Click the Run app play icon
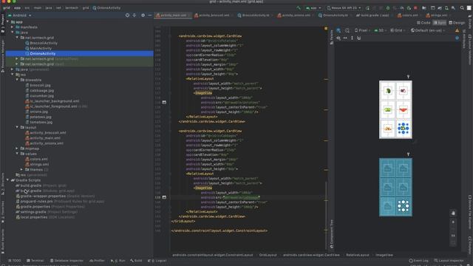This screenshot has width=473, height=266. click(367, 8)
